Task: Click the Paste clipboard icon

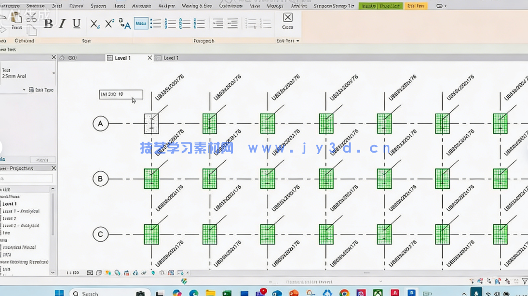Action: point(16,20)
